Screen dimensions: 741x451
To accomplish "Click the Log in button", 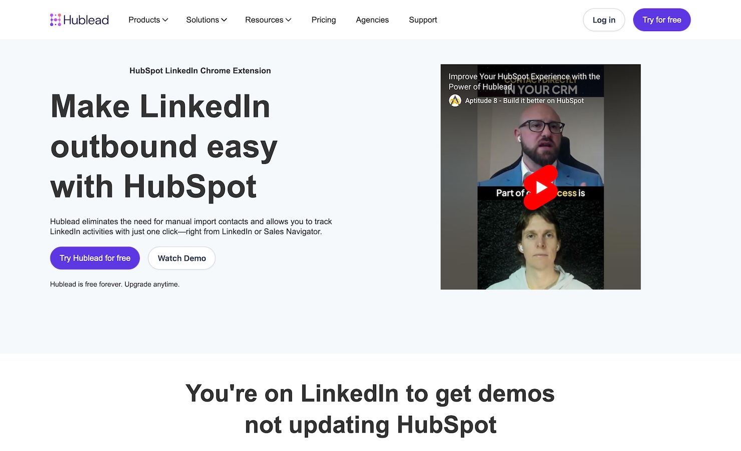I will pyautogui.click(x=604, y=20).
